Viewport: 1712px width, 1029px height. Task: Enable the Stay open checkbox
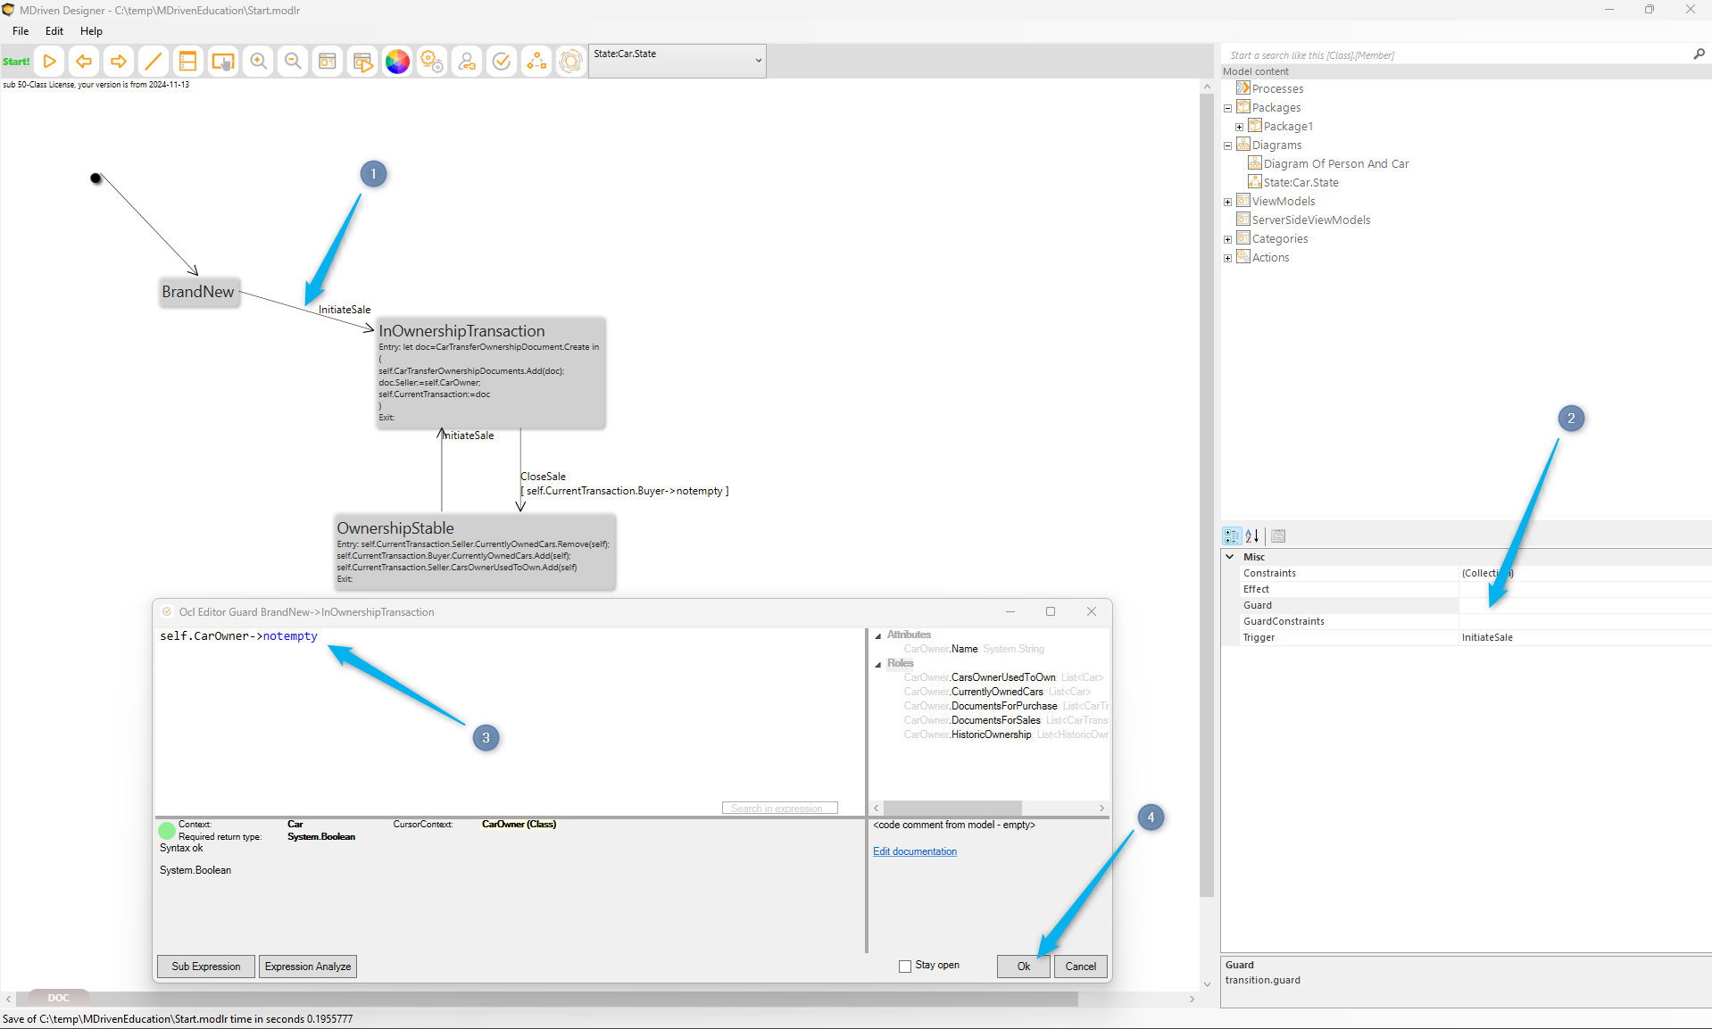[x=905, y=966]
